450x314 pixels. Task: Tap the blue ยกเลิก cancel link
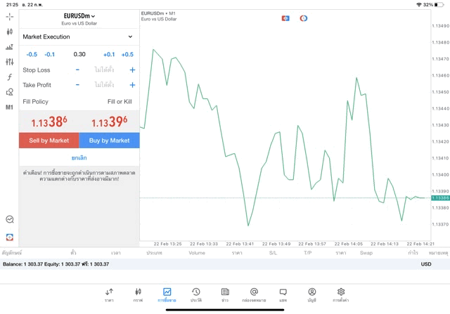(x=79, y=158)
